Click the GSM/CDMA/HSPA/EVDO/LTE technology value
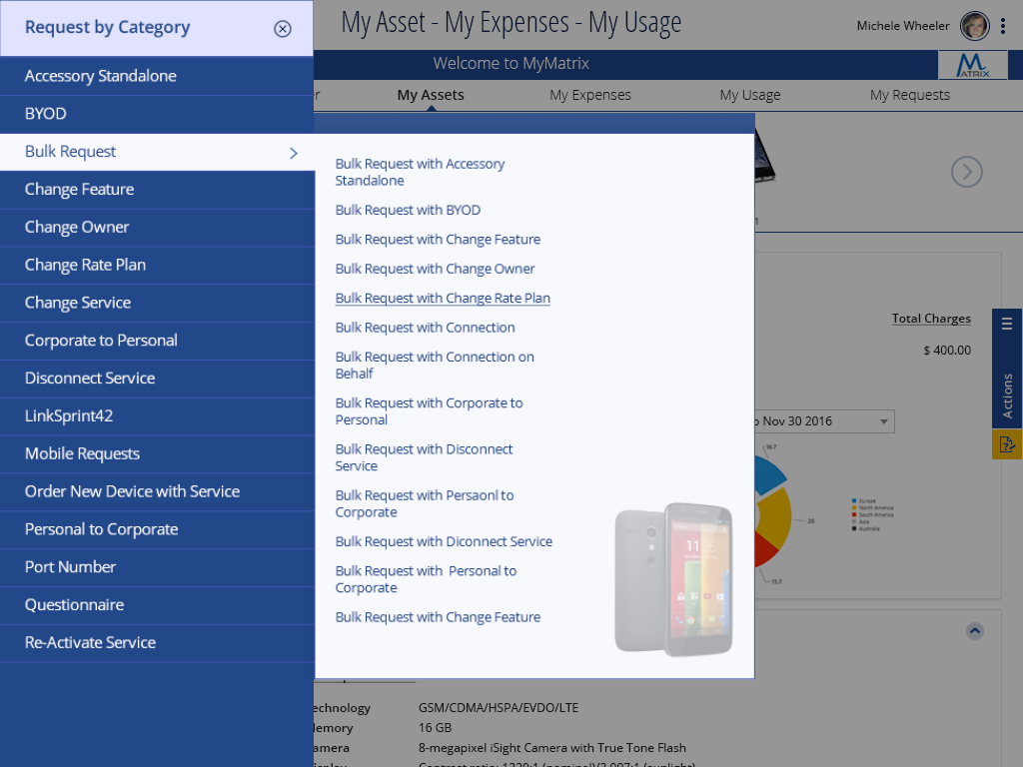This screenshot has width=1023, height=767. click(x=499, y=708)
